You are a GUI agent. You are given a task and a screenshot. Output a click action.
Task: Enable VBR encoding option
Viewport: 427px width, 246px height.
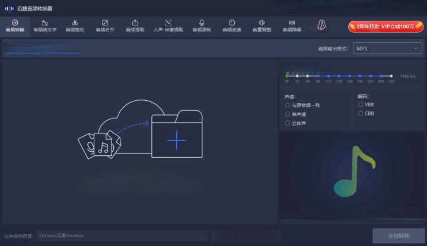click(361, 104)
